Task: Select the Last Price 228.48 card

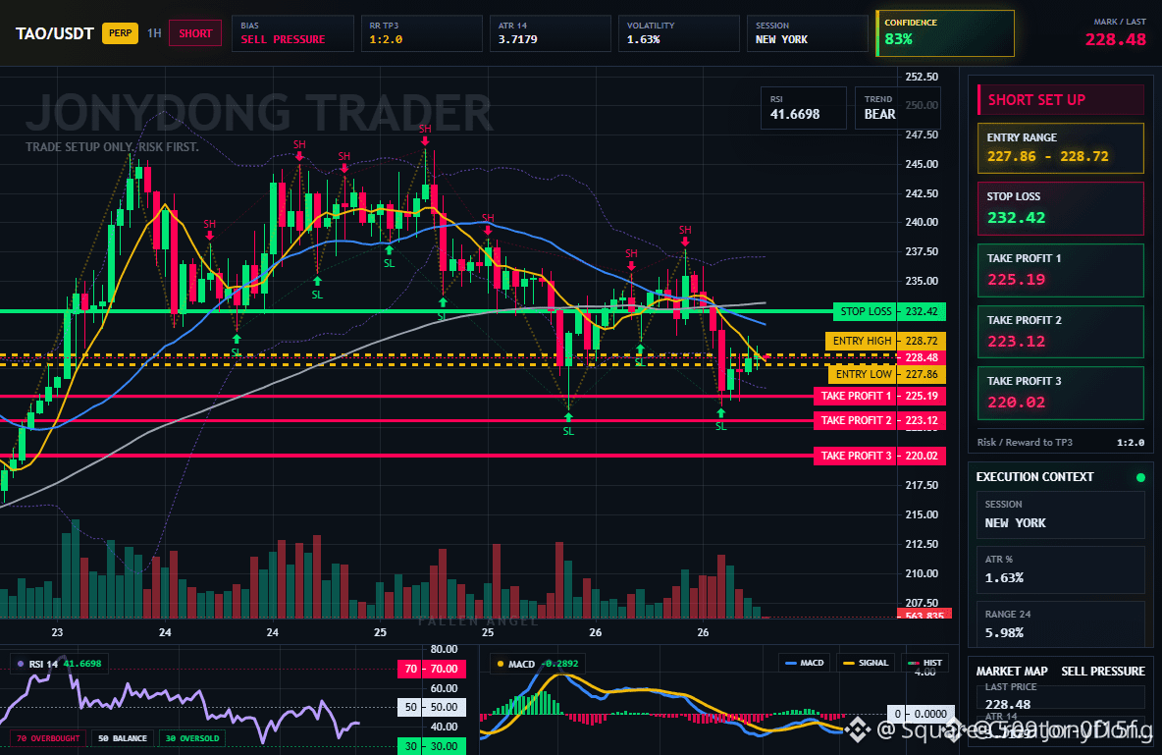Action: click(1061, 696)
